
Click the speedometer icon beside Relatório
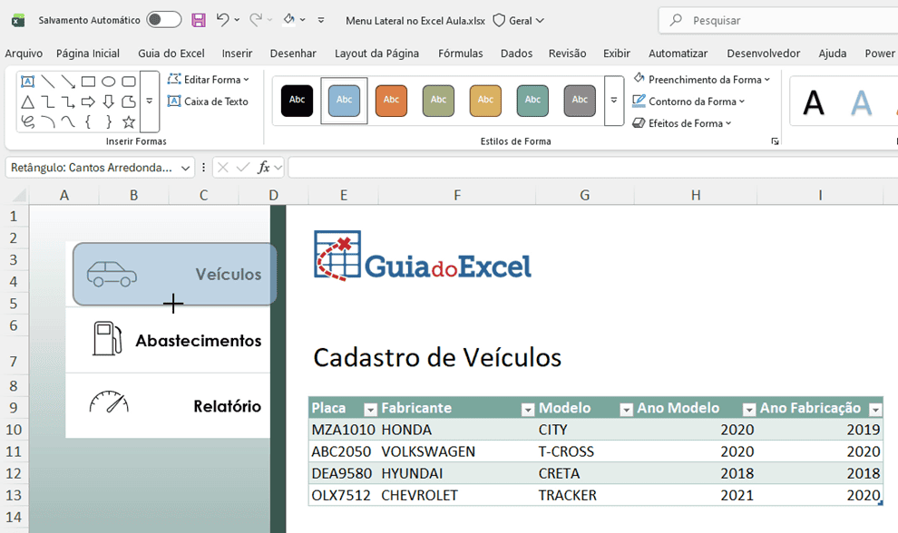[x=109, y=403]
